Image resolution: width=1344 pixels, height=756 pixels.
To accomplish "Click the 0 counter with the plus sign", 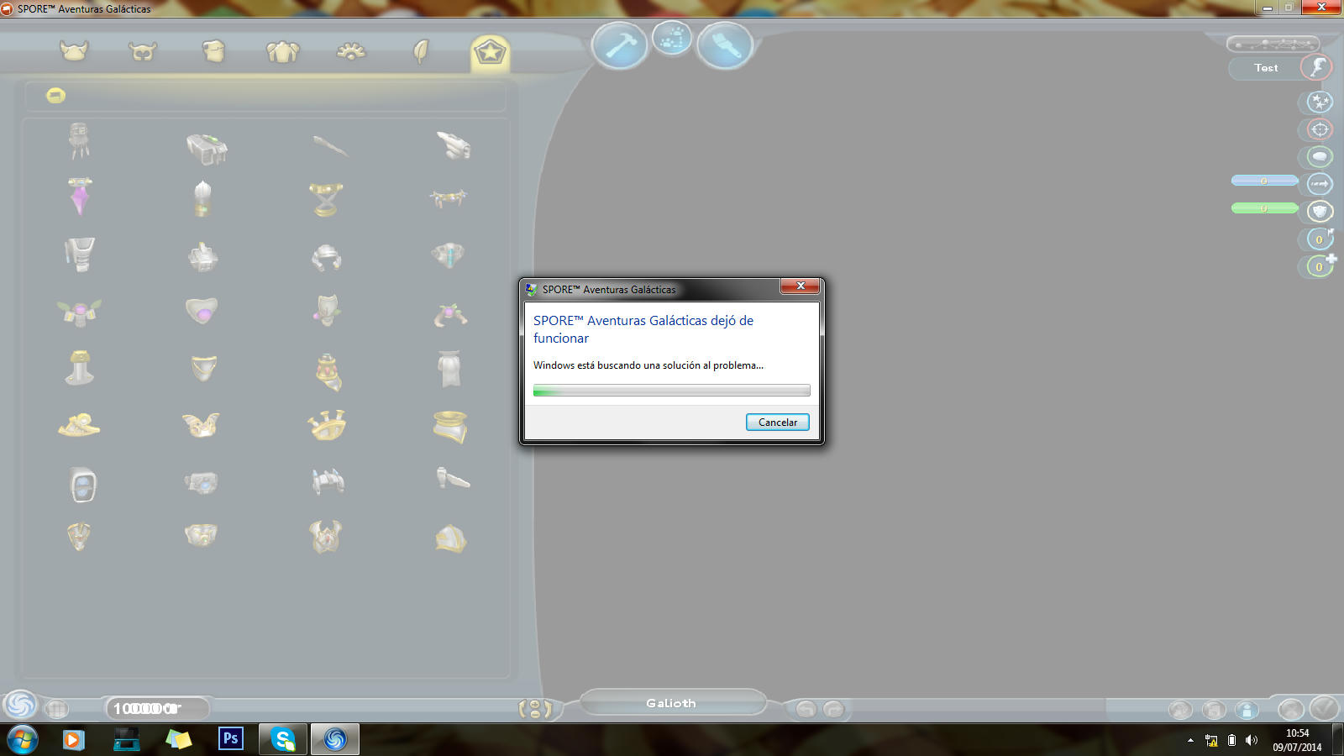I will click(x=1320, y=267).
